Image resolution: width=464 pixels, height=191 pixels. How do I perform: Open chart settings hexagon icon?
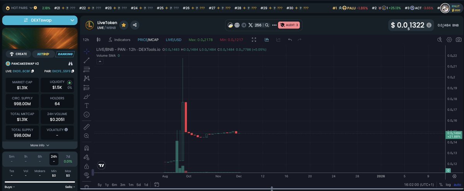coord(449,40)
